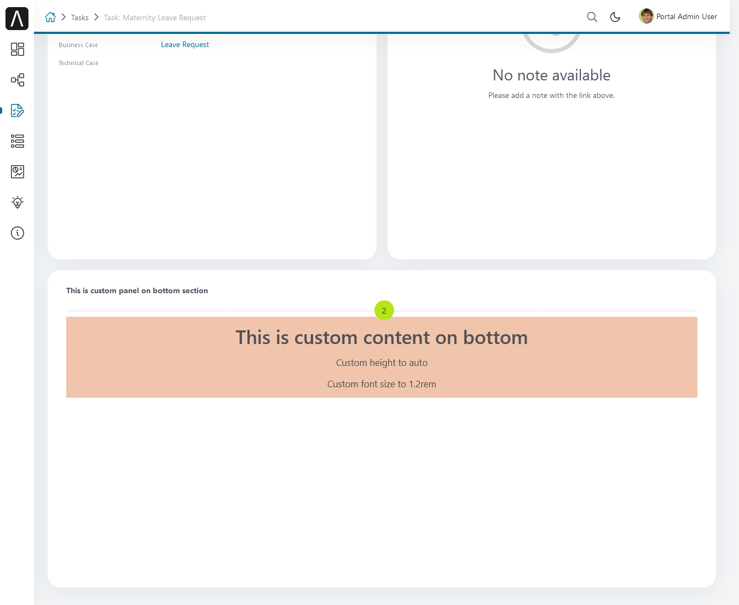Screen dimensions: 739x605
Task: Open the Statistics sidebar icon
Action: click(x=18, y=172)
